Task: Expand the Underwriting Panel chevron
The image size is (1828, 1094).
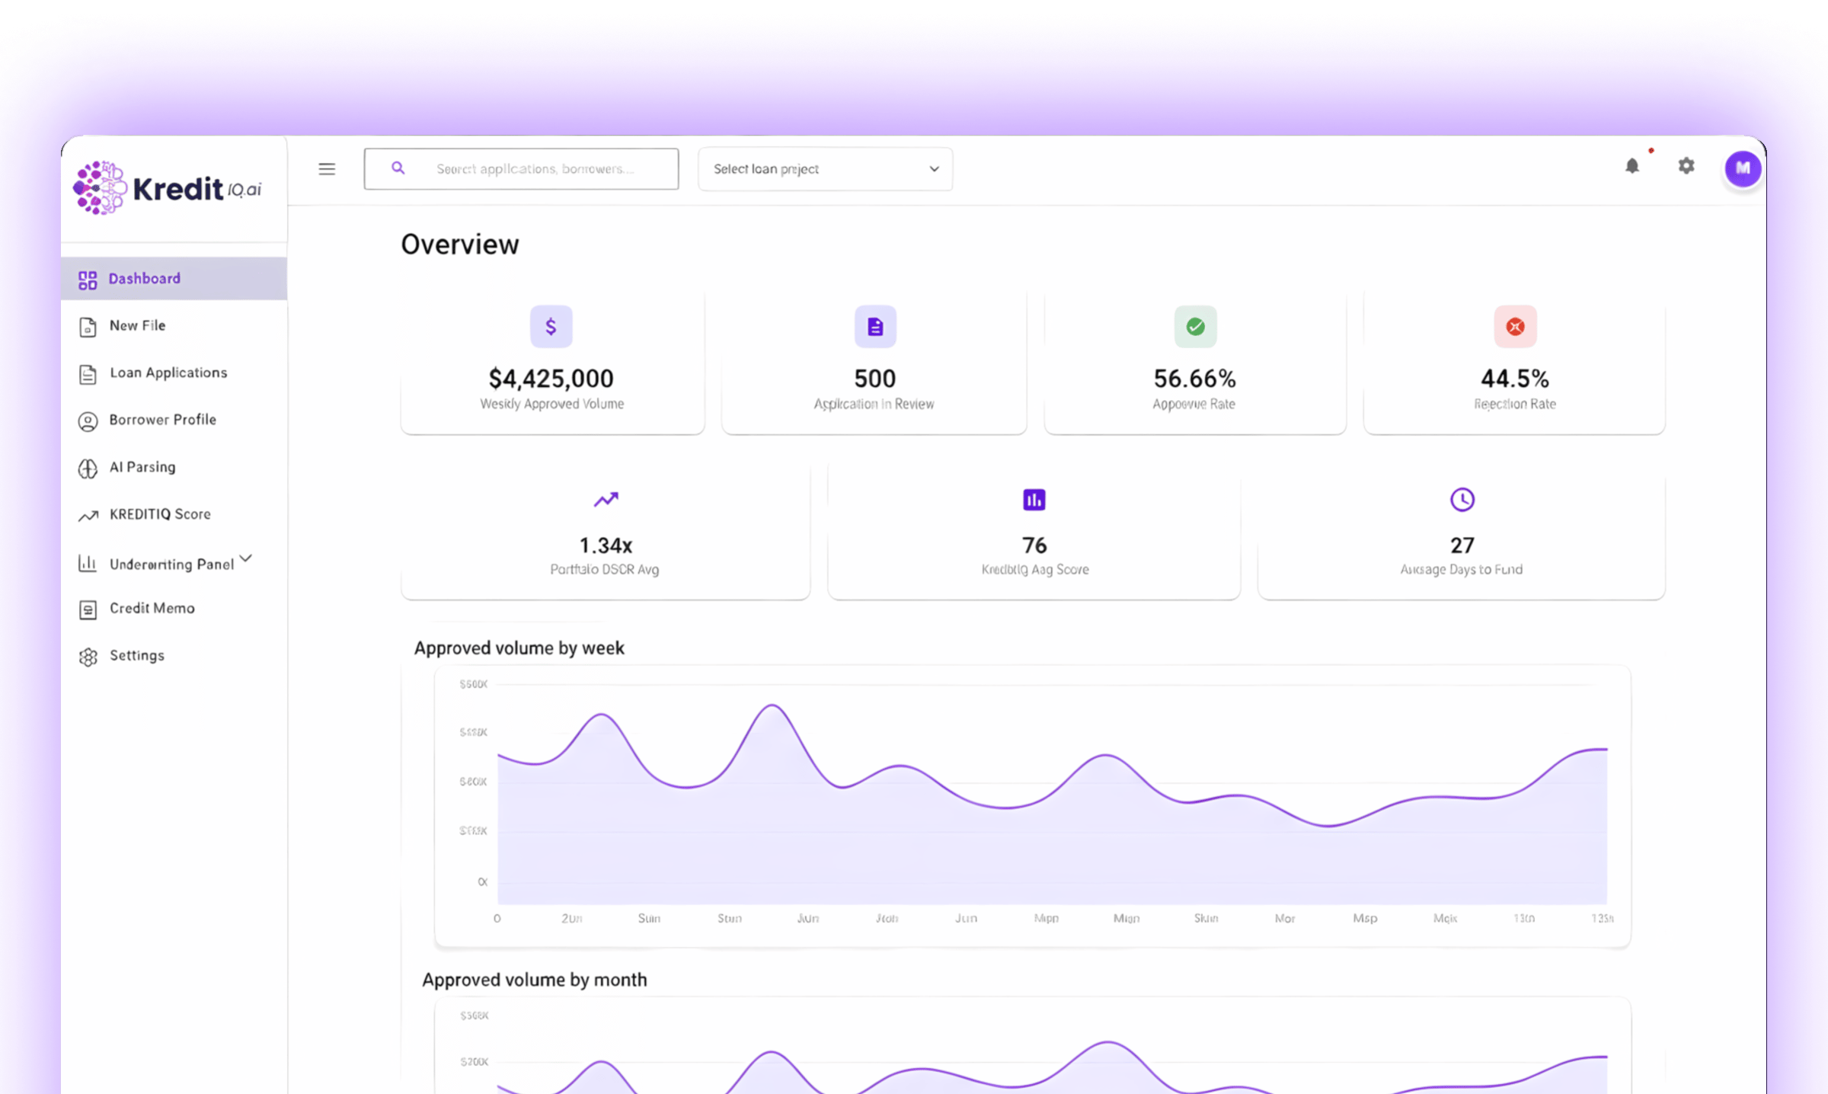Action: tap(246, 558)
